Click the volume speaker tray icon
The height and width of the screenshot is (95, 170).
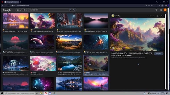155,93
